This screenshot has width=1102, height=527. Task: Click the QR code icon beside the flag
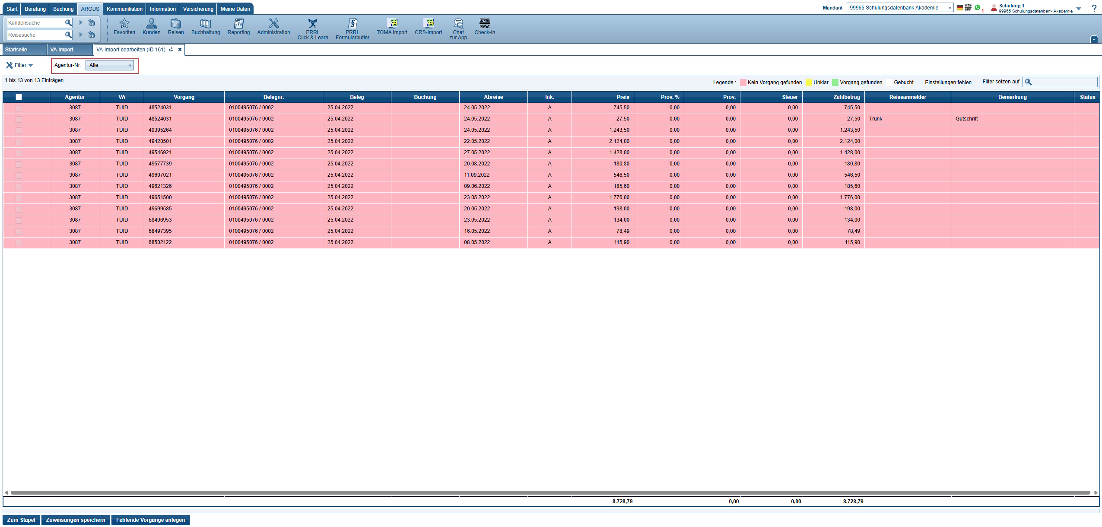pyautogui.click(x=968, y=8)
